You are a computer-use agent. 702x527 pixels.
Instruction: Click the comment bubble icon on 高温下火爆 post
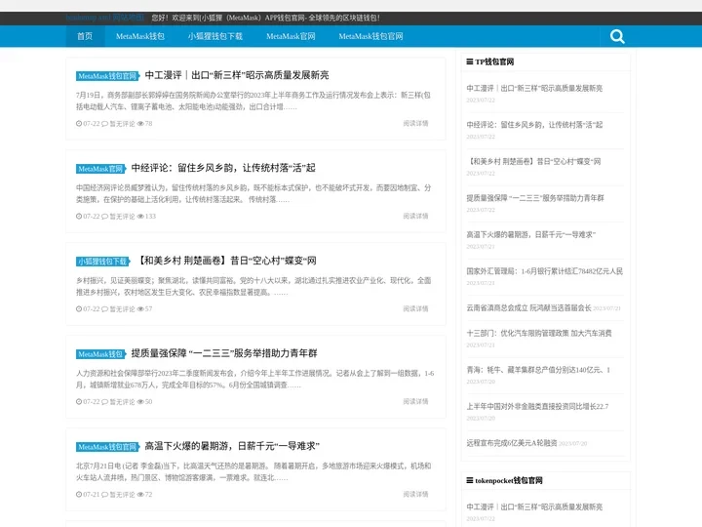(104, 495)
